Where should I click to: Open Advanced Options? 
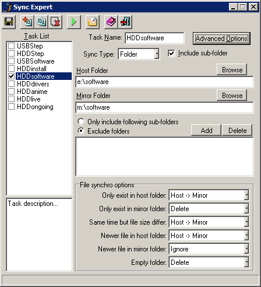pos(221,38)
